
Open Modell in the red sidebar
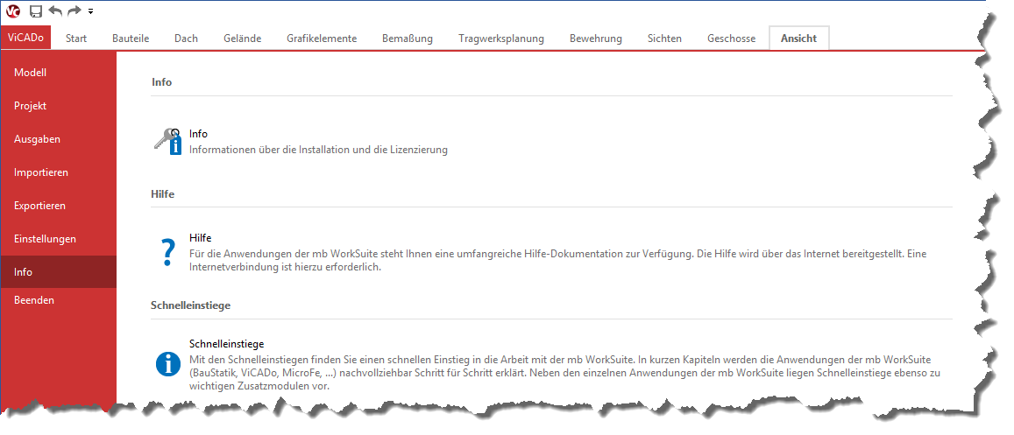pos(58,73)
